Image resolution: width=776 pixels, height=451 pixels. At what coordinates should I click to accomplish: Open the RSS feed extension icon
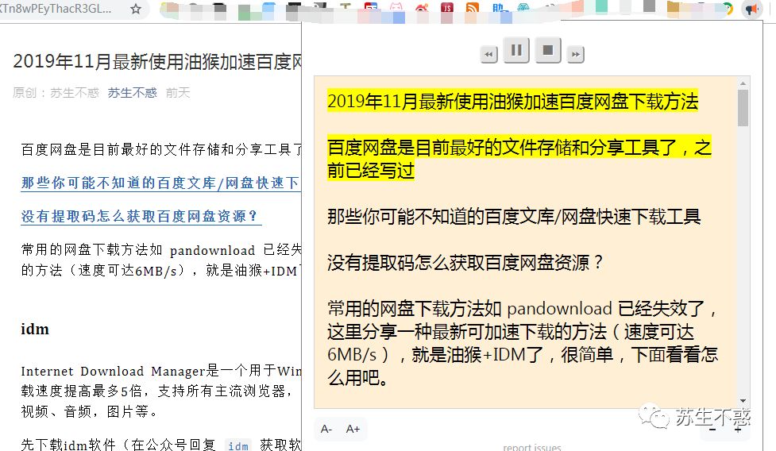click(x=473, y=8)
